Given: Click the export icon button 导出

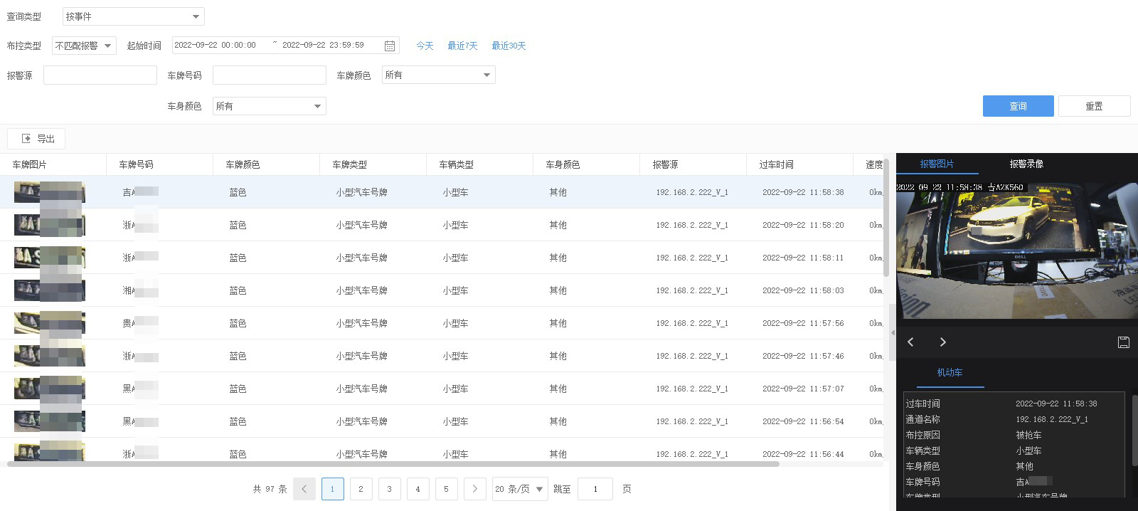Looking at the screenshot, I should point(36,139).
